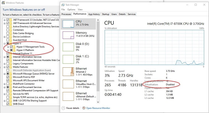209x113 pixels.
Task: Toggle Hyper-V Platform checkbox
Action: (x=11, y=50)
